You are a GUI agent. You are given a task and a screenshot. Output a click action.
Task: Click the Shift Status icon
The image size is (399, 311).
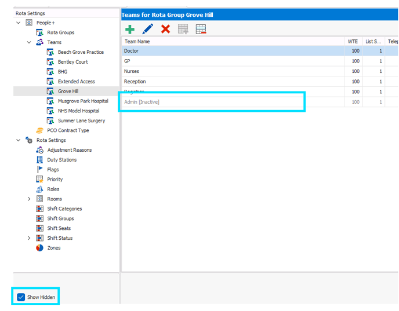[39, 238]
